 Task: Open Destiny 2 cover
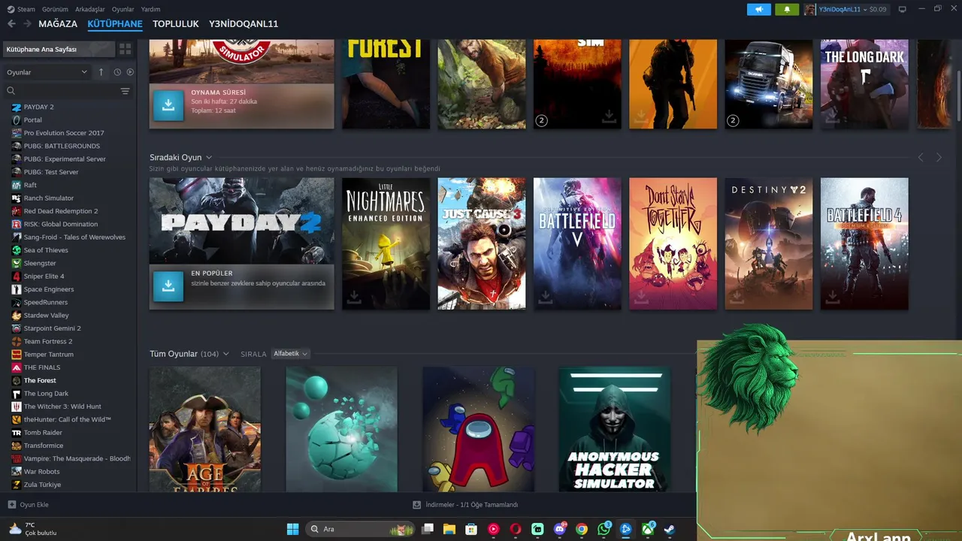[x=769, y=243]
